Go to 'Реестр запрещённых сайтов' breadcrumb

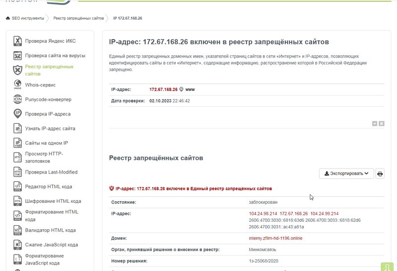point(78,18)
